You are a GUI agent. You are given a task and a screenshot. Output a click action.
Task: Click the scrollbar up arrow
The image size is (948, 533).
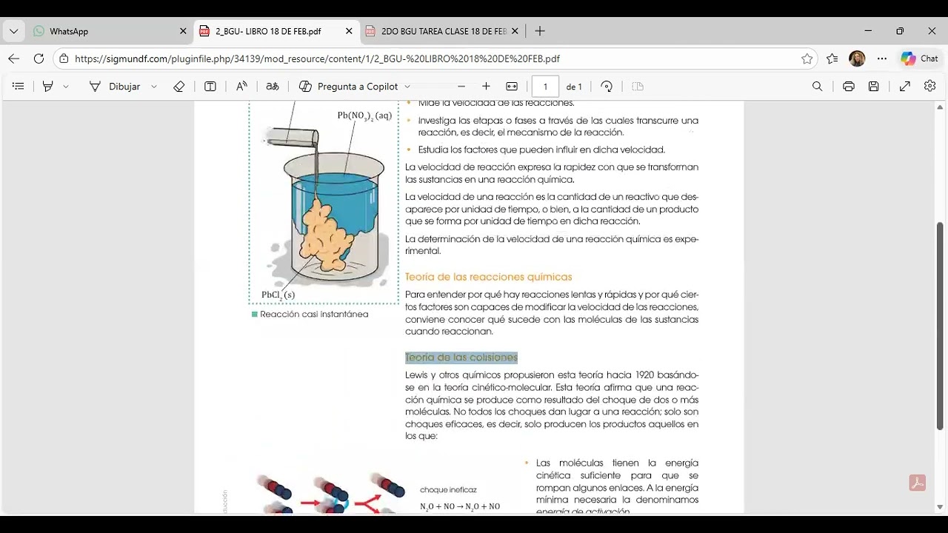tap(940, 108)
